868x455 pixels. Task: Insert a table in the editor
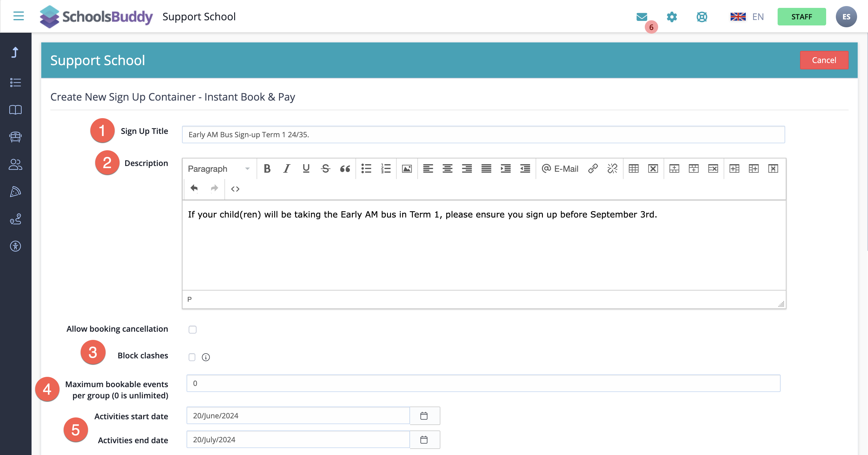pyautogui.click(x=634, y=169)
